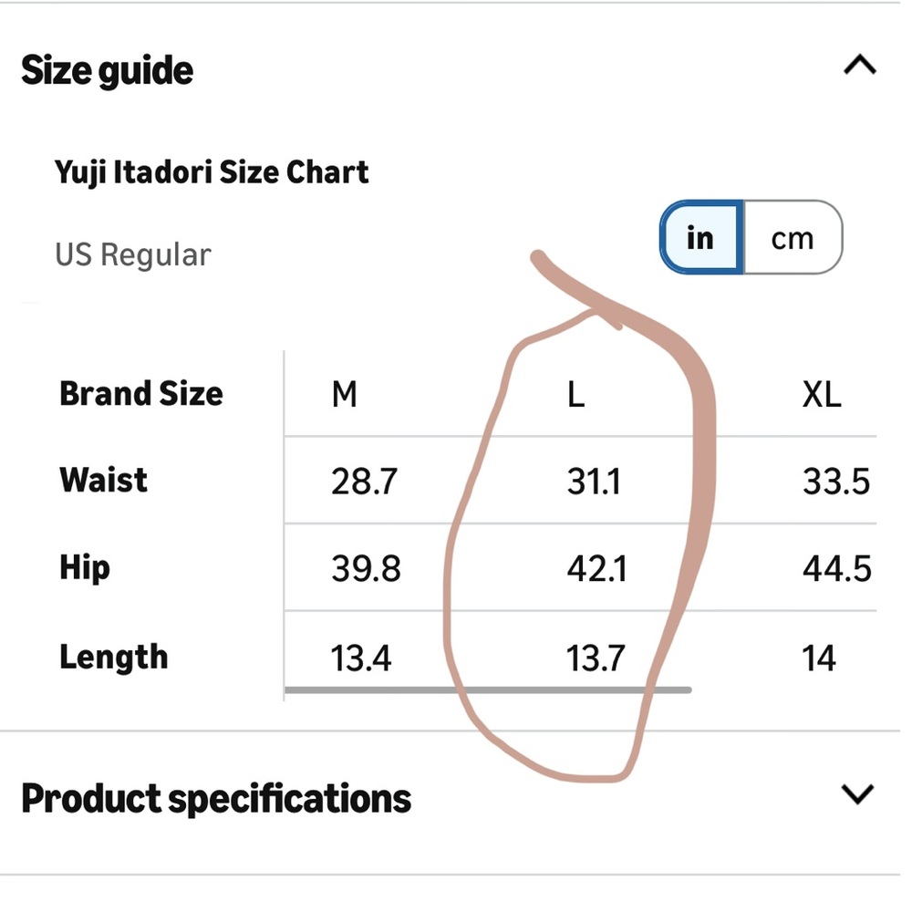Click the horizontal table scrollbar
The width and height of the screenshot is (912, 912).
(488, 689)
